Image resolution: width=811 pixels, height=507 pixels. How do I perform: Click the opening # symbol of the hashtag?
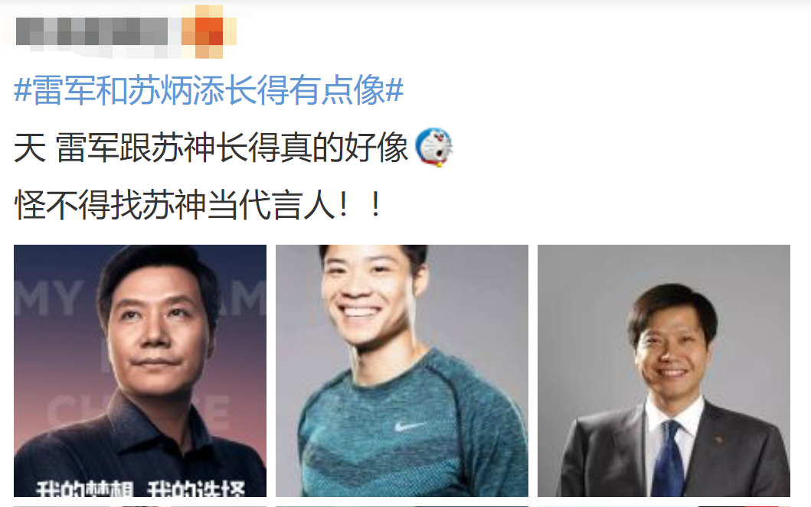pyautogui.click(x=23, y=90)
